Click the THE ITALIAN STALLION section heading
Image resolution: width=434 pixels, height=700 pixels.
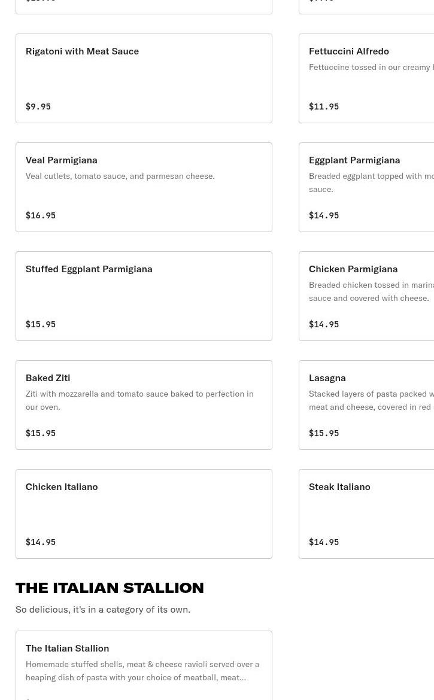click(x=110, y=588)
